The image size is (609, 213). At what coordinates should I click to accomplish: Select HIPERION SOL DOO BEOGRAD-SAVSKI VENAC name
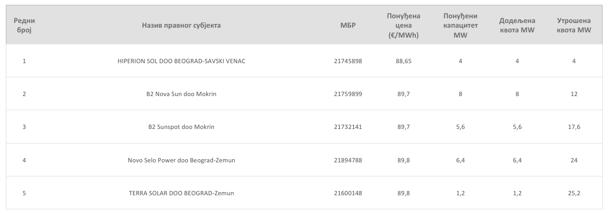coord(181,61)
